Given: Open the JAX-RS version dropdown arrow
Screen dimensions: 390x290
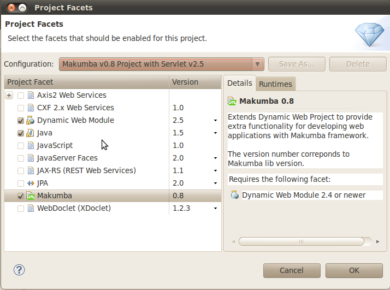Looking at the screenshot, I should click(x=215, y=170).
